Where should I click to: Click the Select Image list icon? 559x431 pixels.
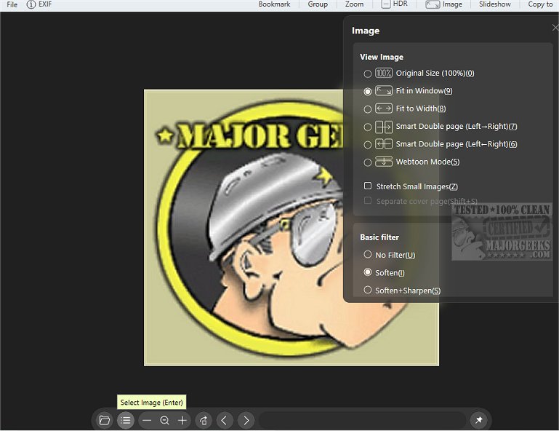pyautogui.click(x=126, y=420)
